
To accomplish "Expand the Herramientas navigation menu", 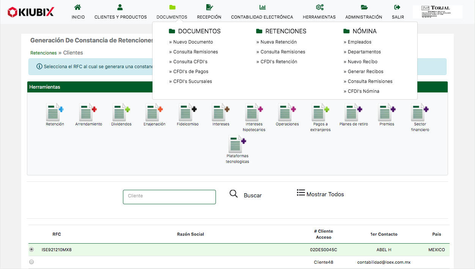I will click(319, 12).
